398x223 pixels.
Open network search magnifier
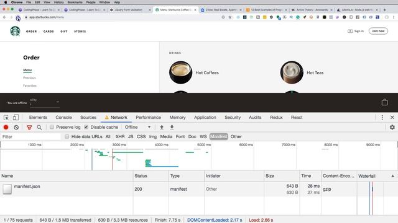point(39,127)
